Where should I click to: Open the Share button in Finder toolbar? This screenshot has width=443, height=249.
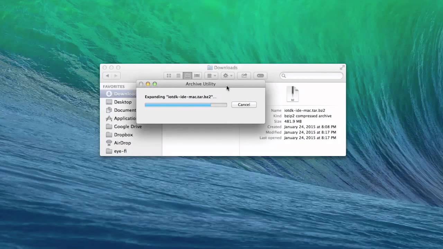[244, 76]
